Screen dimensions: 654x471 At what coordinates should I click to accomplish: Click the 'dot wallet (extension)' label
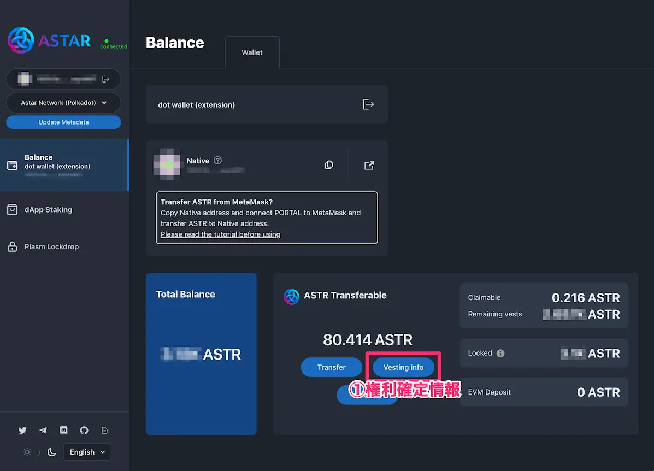tap(197, 105)
